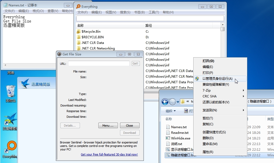Click the Explorer Forward navigation arrow
Image resolution: width=274 pixels, height=163 pixels.
click(172, 102)
